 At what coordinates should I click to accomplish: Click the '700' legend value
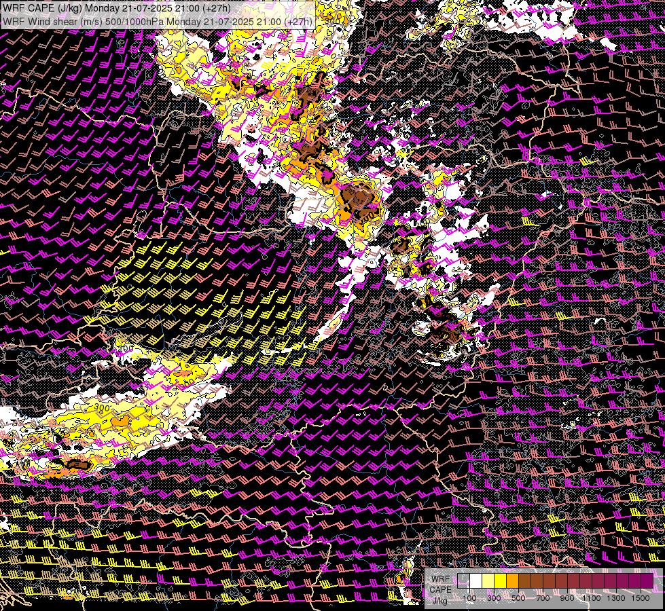click(x=543, y=598)
